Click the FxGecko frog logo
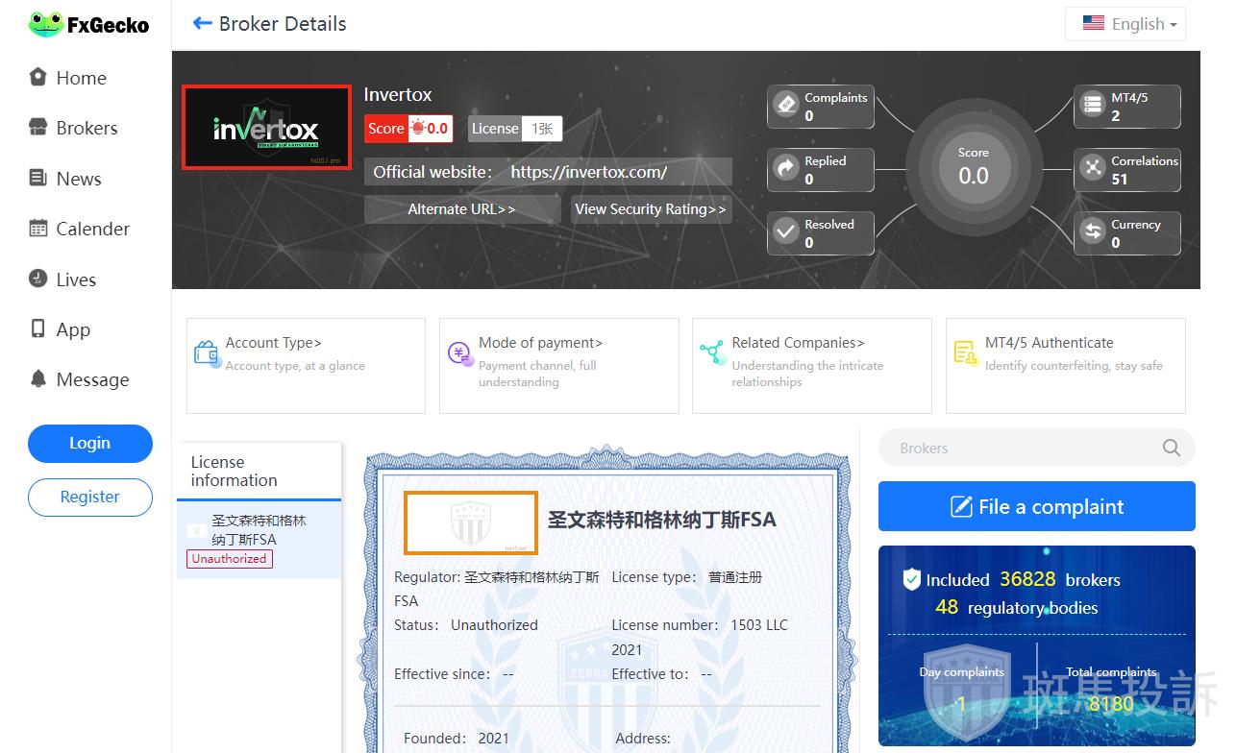Viewport: 1236px width, 753px height. click(45, 25)
